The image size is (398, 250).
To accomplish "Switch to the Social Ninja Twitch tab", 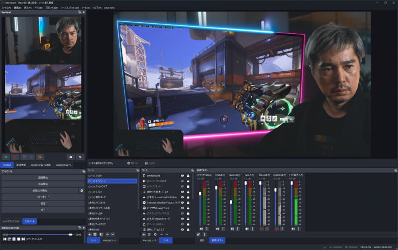I will point(41,165).
